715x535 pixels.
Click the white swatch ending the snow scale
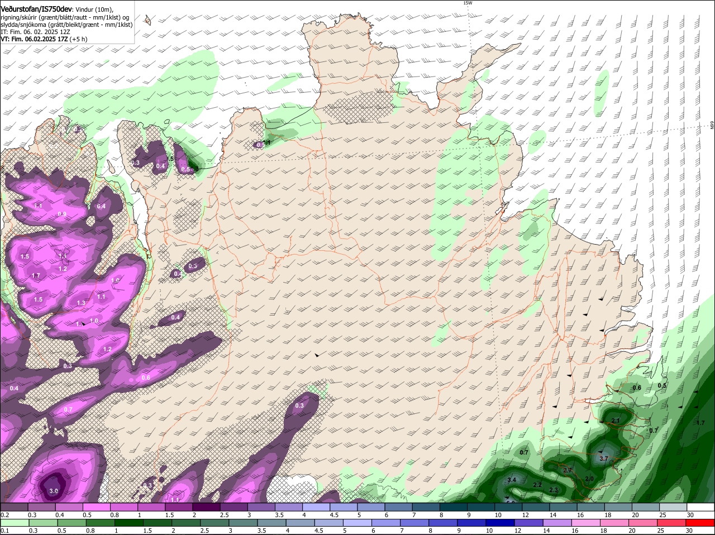pos(700,507)
